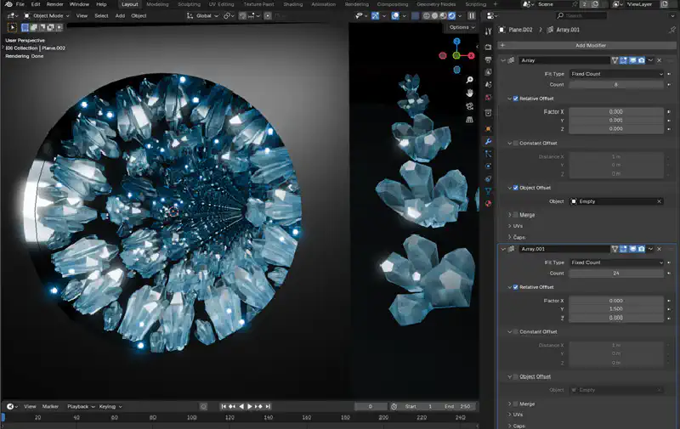The image size is (680, 429).
Task: Click the Count field of Array.001
Action: (x=616, y=274)
